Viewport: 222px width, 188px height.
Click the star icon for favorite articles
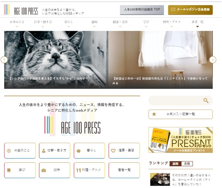tap(154, 114)
